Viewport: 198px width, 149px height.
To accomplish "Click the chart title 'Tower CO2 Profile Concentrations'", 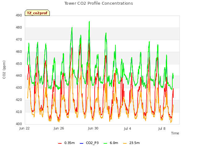I will click(x=99, y=3).
